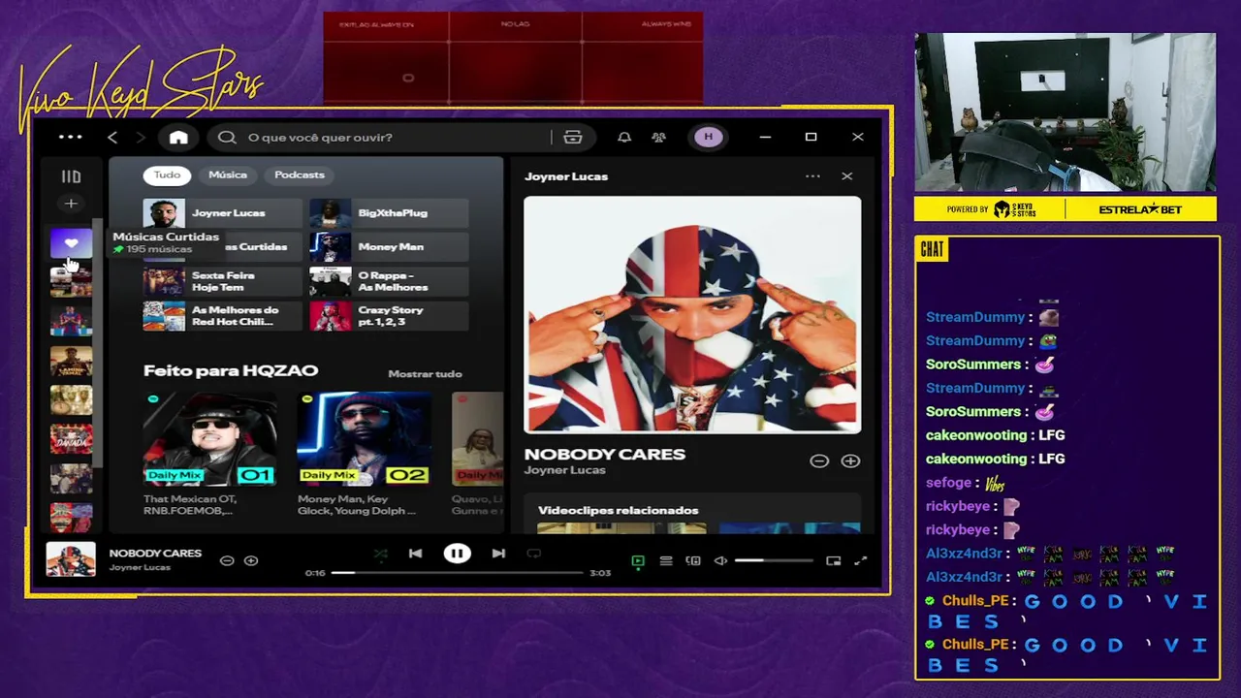The width and height of the screenshot is (1241, 698).
Task: Click the search magnifier icon
Action: [227, 138]
